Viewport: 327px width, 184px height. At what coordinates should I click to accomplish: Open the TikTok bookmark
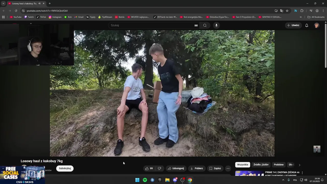41,17
